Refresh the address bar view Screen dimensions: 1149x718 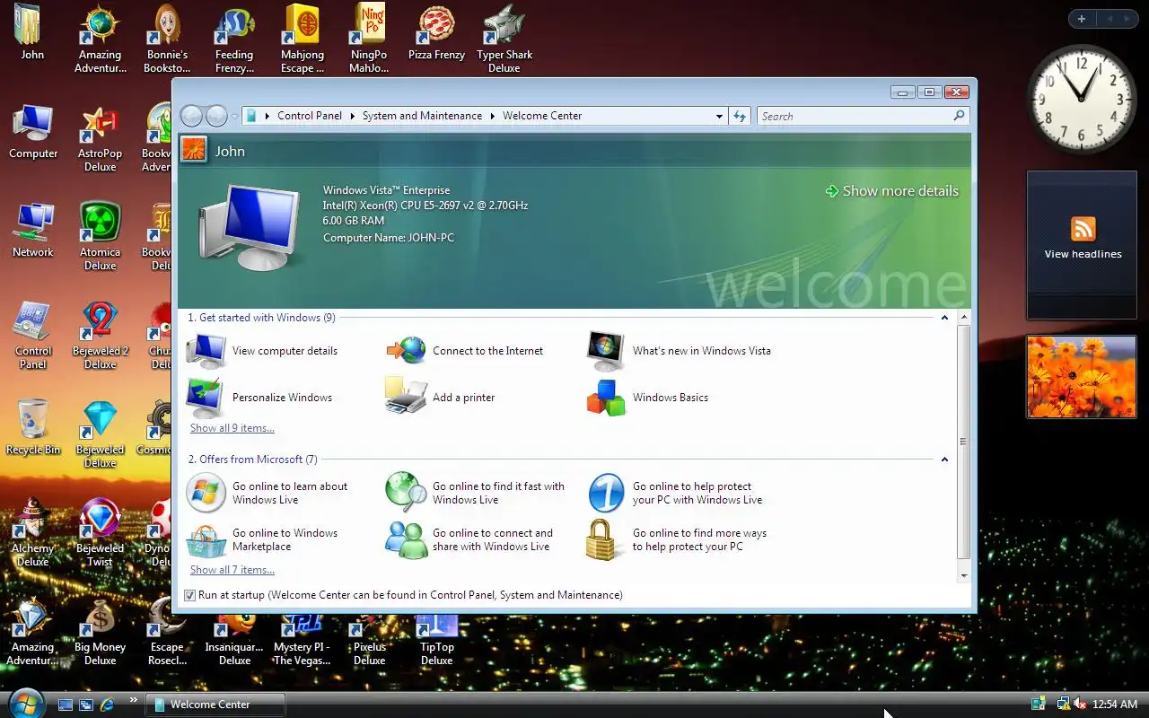(740, 116)
